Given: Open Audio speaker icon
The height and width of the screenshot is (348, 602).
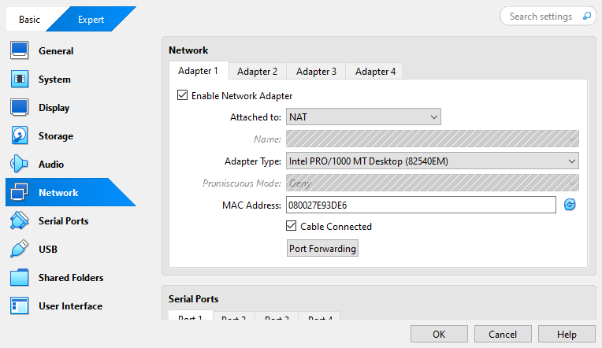Looking at the screenshot, I should 20,165.
